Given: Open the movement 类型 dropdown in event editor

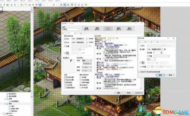Looking at the screenshot, I should coord(87,60).
